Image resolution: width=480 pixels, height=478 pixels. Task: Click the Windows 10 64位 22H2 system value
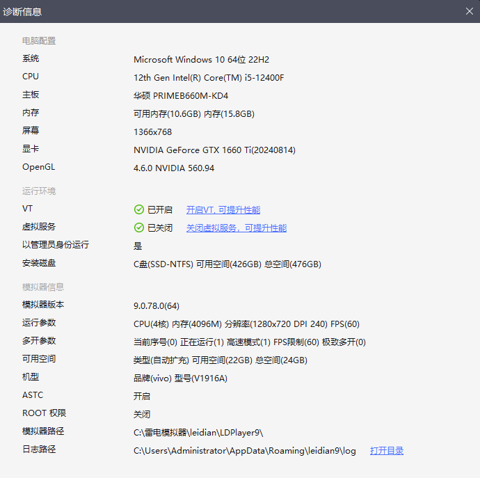pyautogui.click(x=201, y=59)
